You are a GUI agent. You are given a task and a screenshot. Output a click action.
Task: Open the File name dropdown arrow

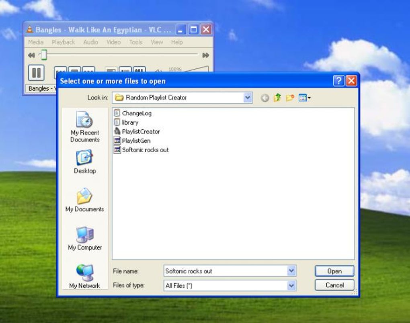click(291, 271)
